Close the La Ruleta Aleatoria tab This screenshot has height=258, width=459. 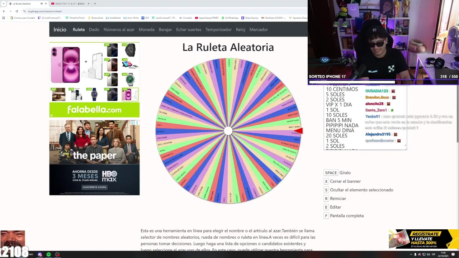coord(46,4)
